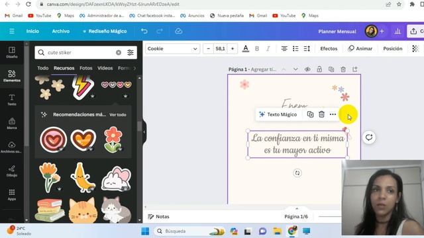Open the user profile avatar
This screenshot has height=238, width=424.
[x=371, y=31]
